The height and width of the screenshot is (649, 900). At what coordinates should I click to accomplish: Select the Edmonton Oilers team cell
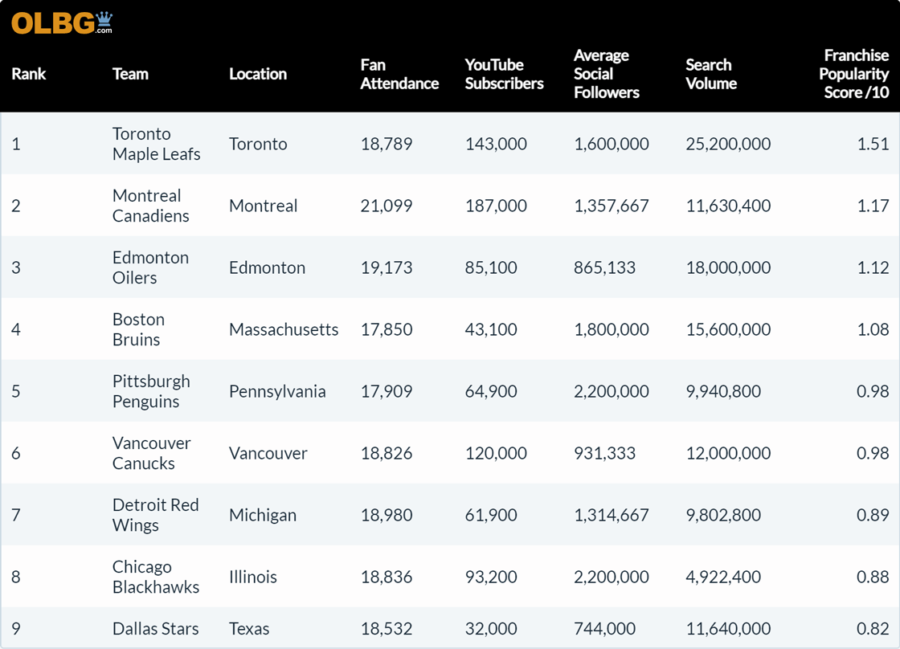(150, 267)
